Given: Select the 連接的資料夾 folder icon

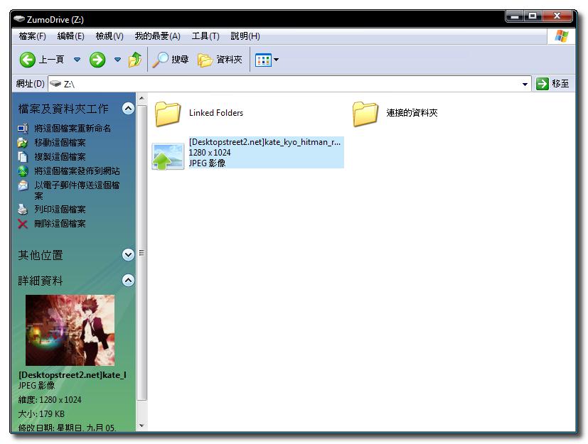Looking at the screenshot, I should tap(365, 114).
